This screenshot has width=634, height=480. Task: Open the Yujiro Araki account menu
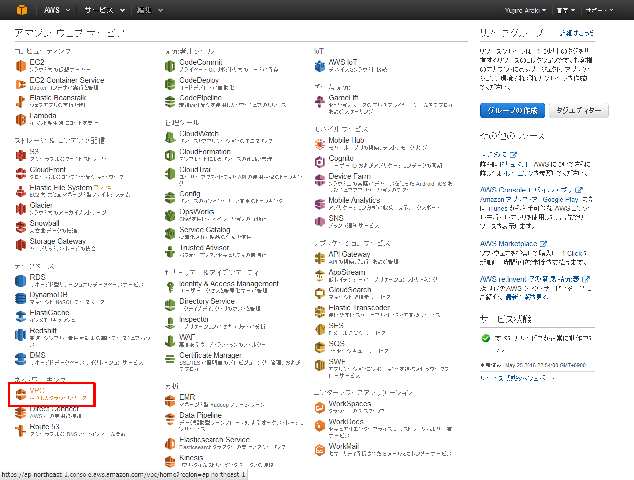[526, 10]
